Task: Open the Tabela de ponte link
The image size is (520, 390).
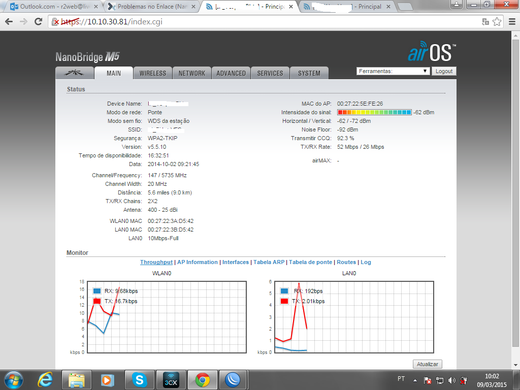Action: [x=310, y=262]
